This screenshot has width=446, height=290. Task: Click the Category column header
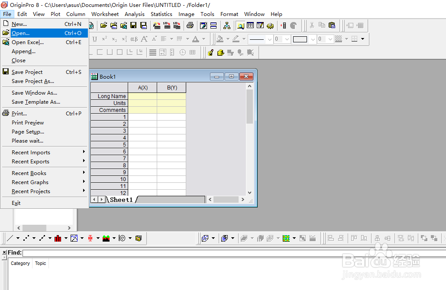tap(20, 263)
